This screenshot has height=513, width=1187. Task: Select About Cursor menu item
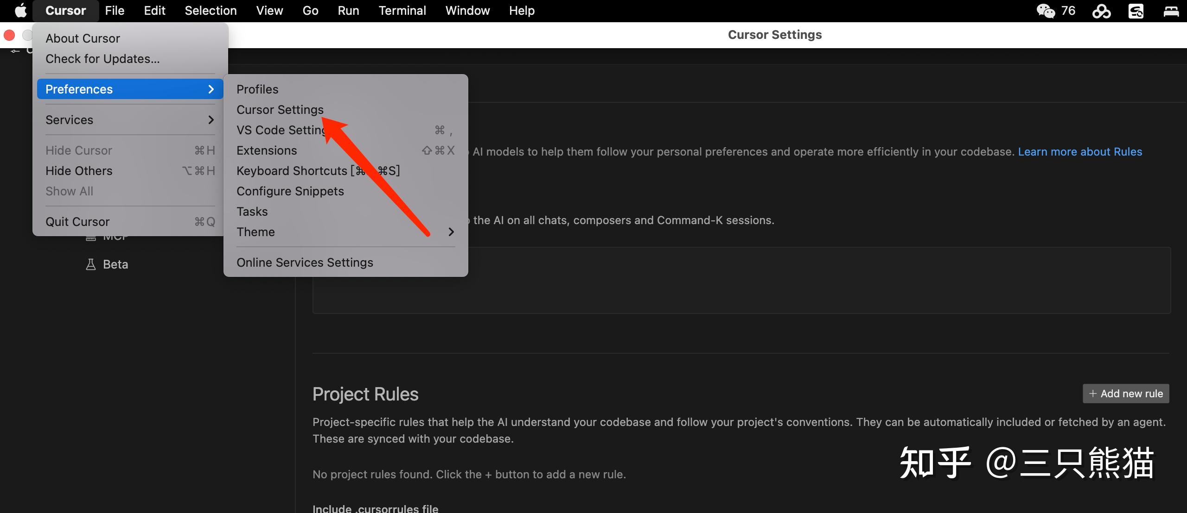(x=130, y=38)
